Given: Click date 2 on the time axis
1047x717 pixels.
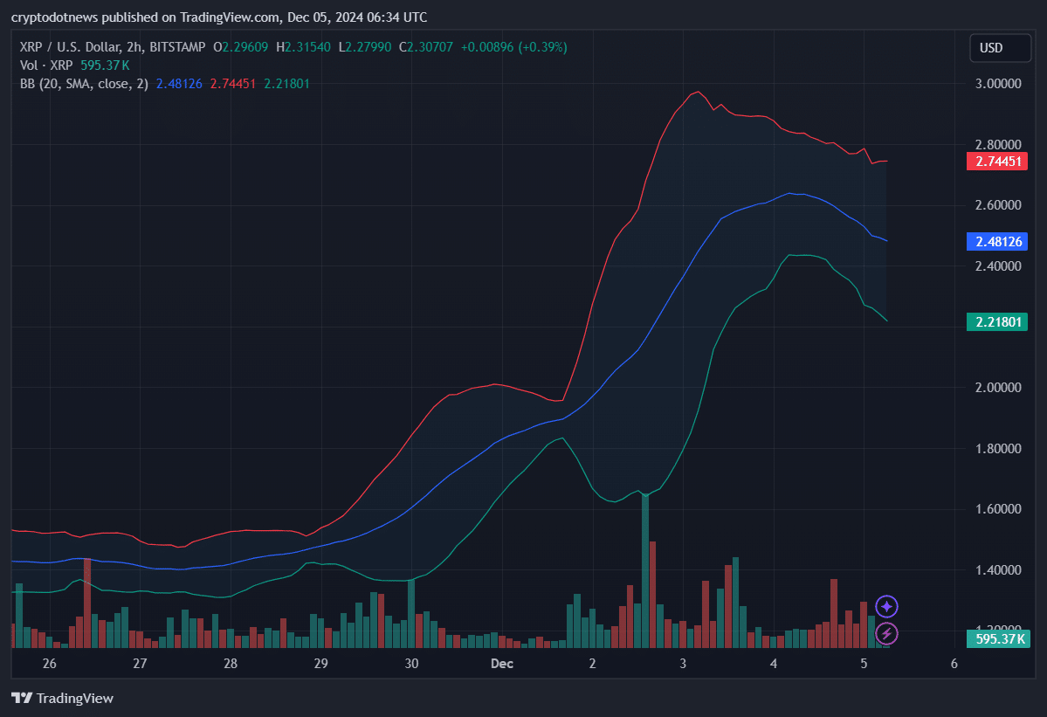Looking at the screenshot, I should (592, 664).
